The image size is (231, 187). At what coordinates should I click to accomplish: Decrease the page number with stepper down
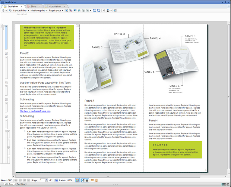point(46,181)
